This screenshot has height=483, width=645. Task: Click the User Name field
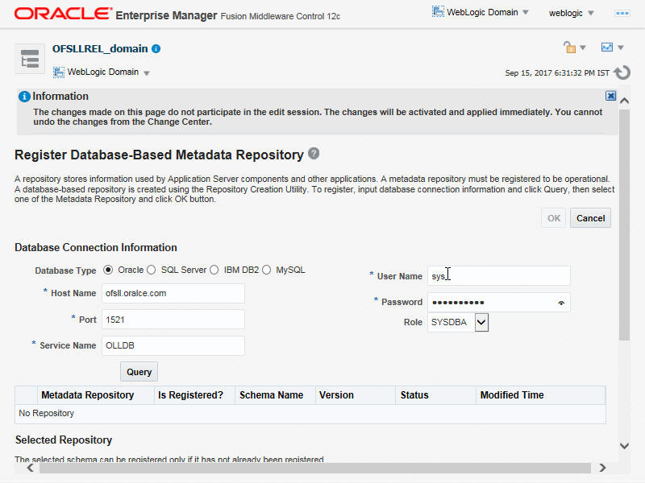point(499,275)
